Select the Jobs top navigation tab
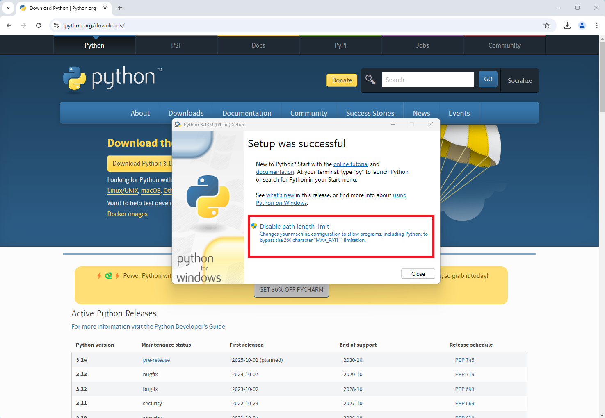The image size is (605, 418). (422, 45)
